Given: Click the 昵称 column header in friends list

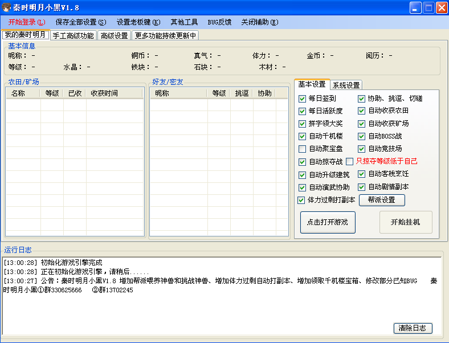Looking at the screenshot, I should pyautogui.click(x=162, y=93).
